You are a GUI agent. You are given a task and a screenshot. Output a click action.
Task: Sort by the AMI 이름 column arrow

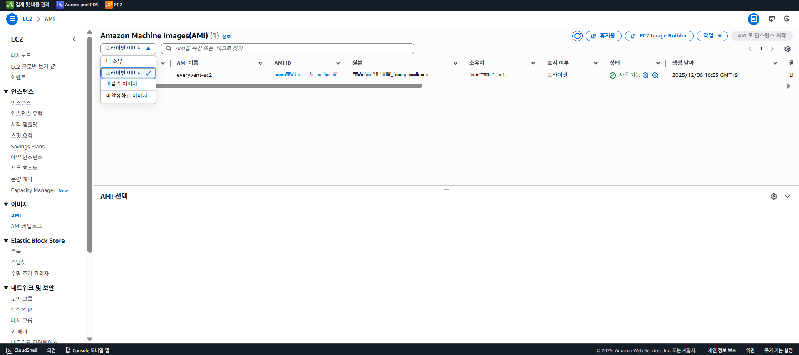coord(260,63)
